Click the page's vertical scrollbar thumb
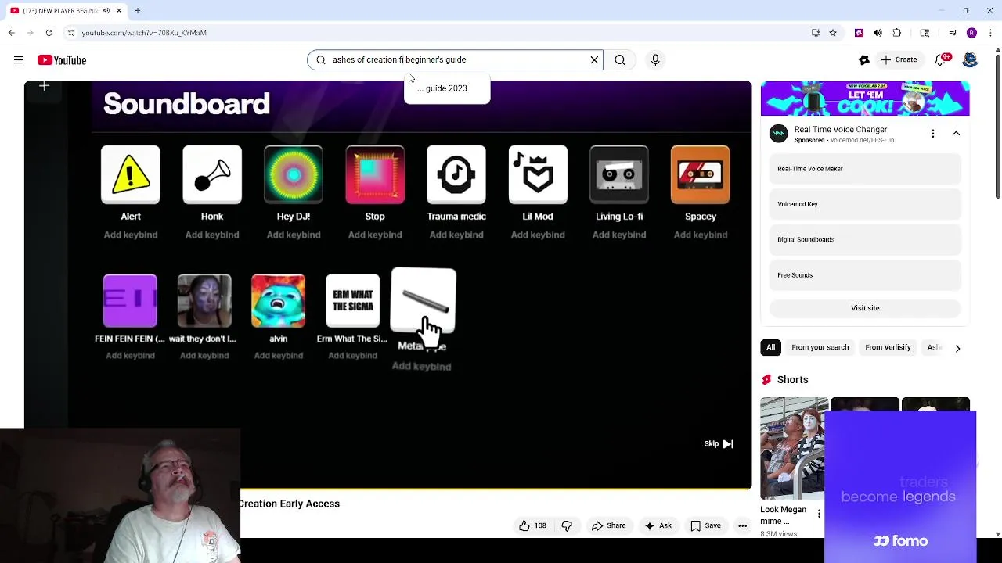The height and width of the screenshot is (563, 1002). tap(997, 127)
